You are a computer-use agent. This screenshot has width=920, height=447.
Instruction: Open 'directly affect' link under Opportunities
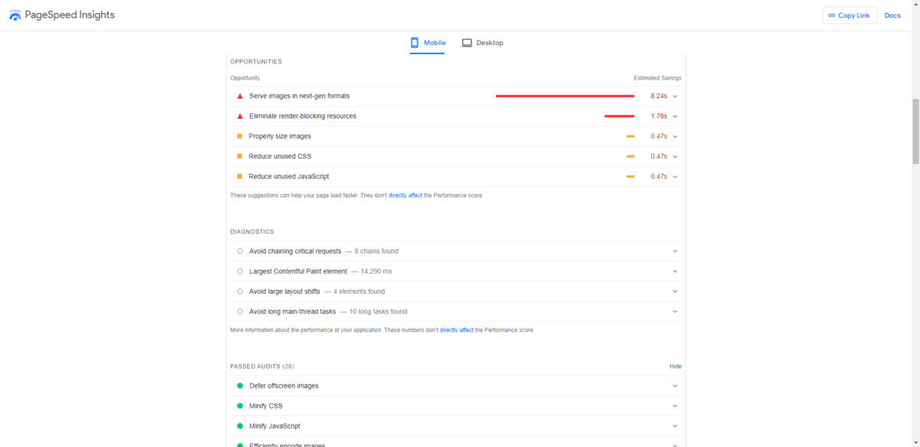(406, 196)
